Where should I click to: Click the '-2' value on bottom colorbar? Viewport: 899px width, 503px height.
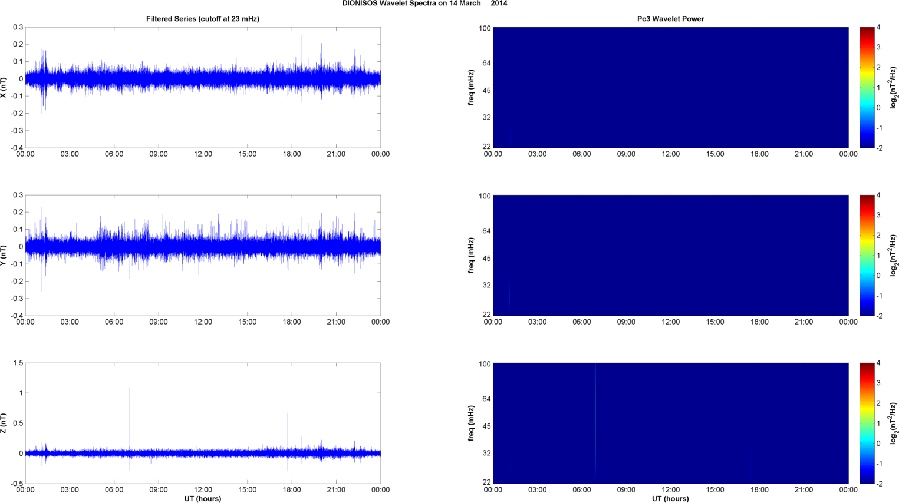click(880, 484)
